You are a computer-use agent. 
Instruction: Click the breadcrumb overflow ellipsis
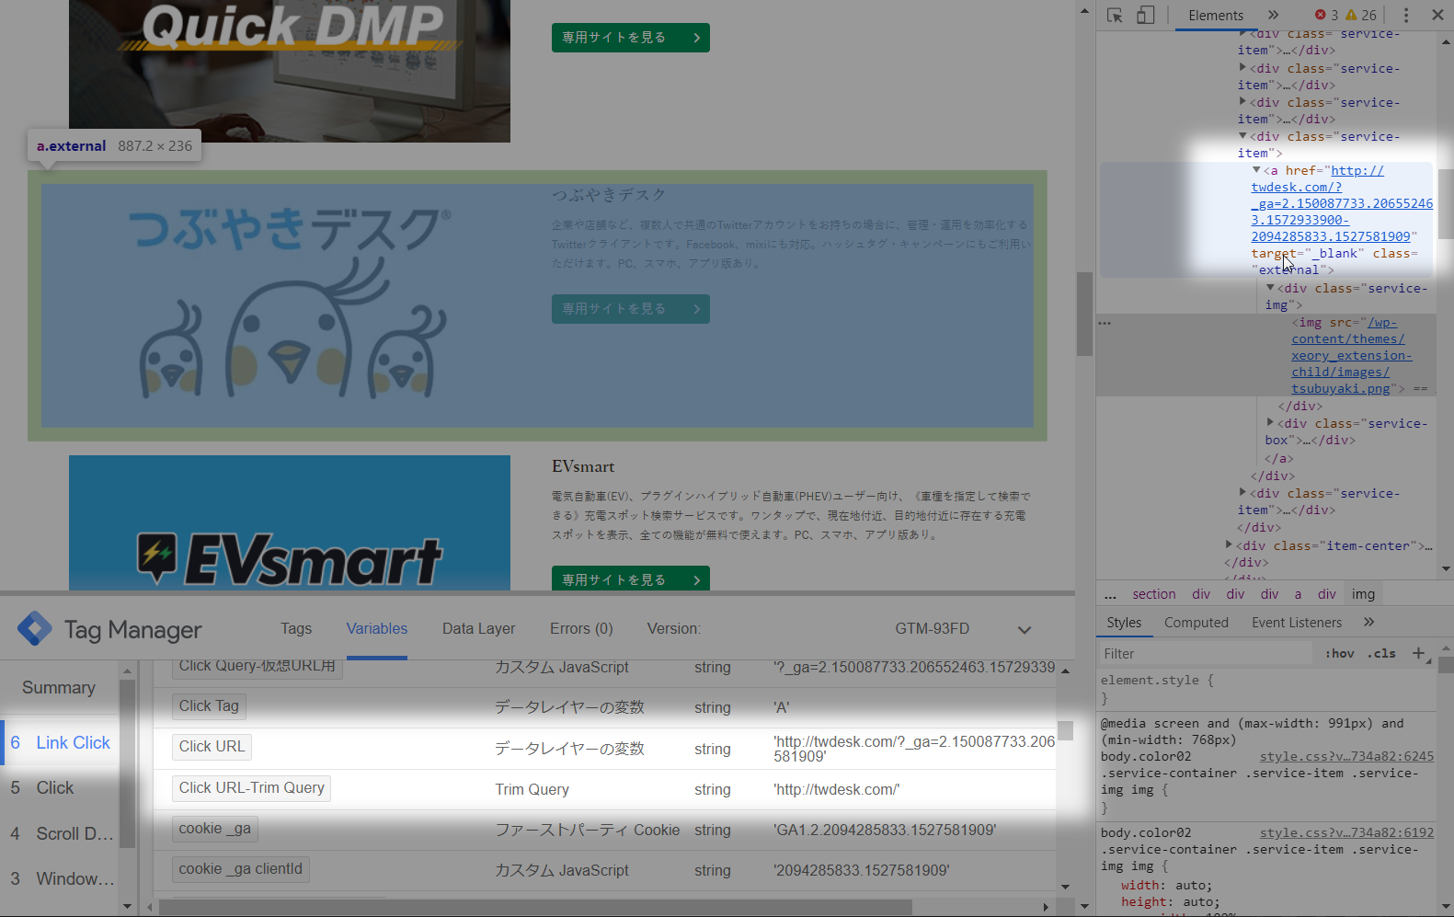1110,594
